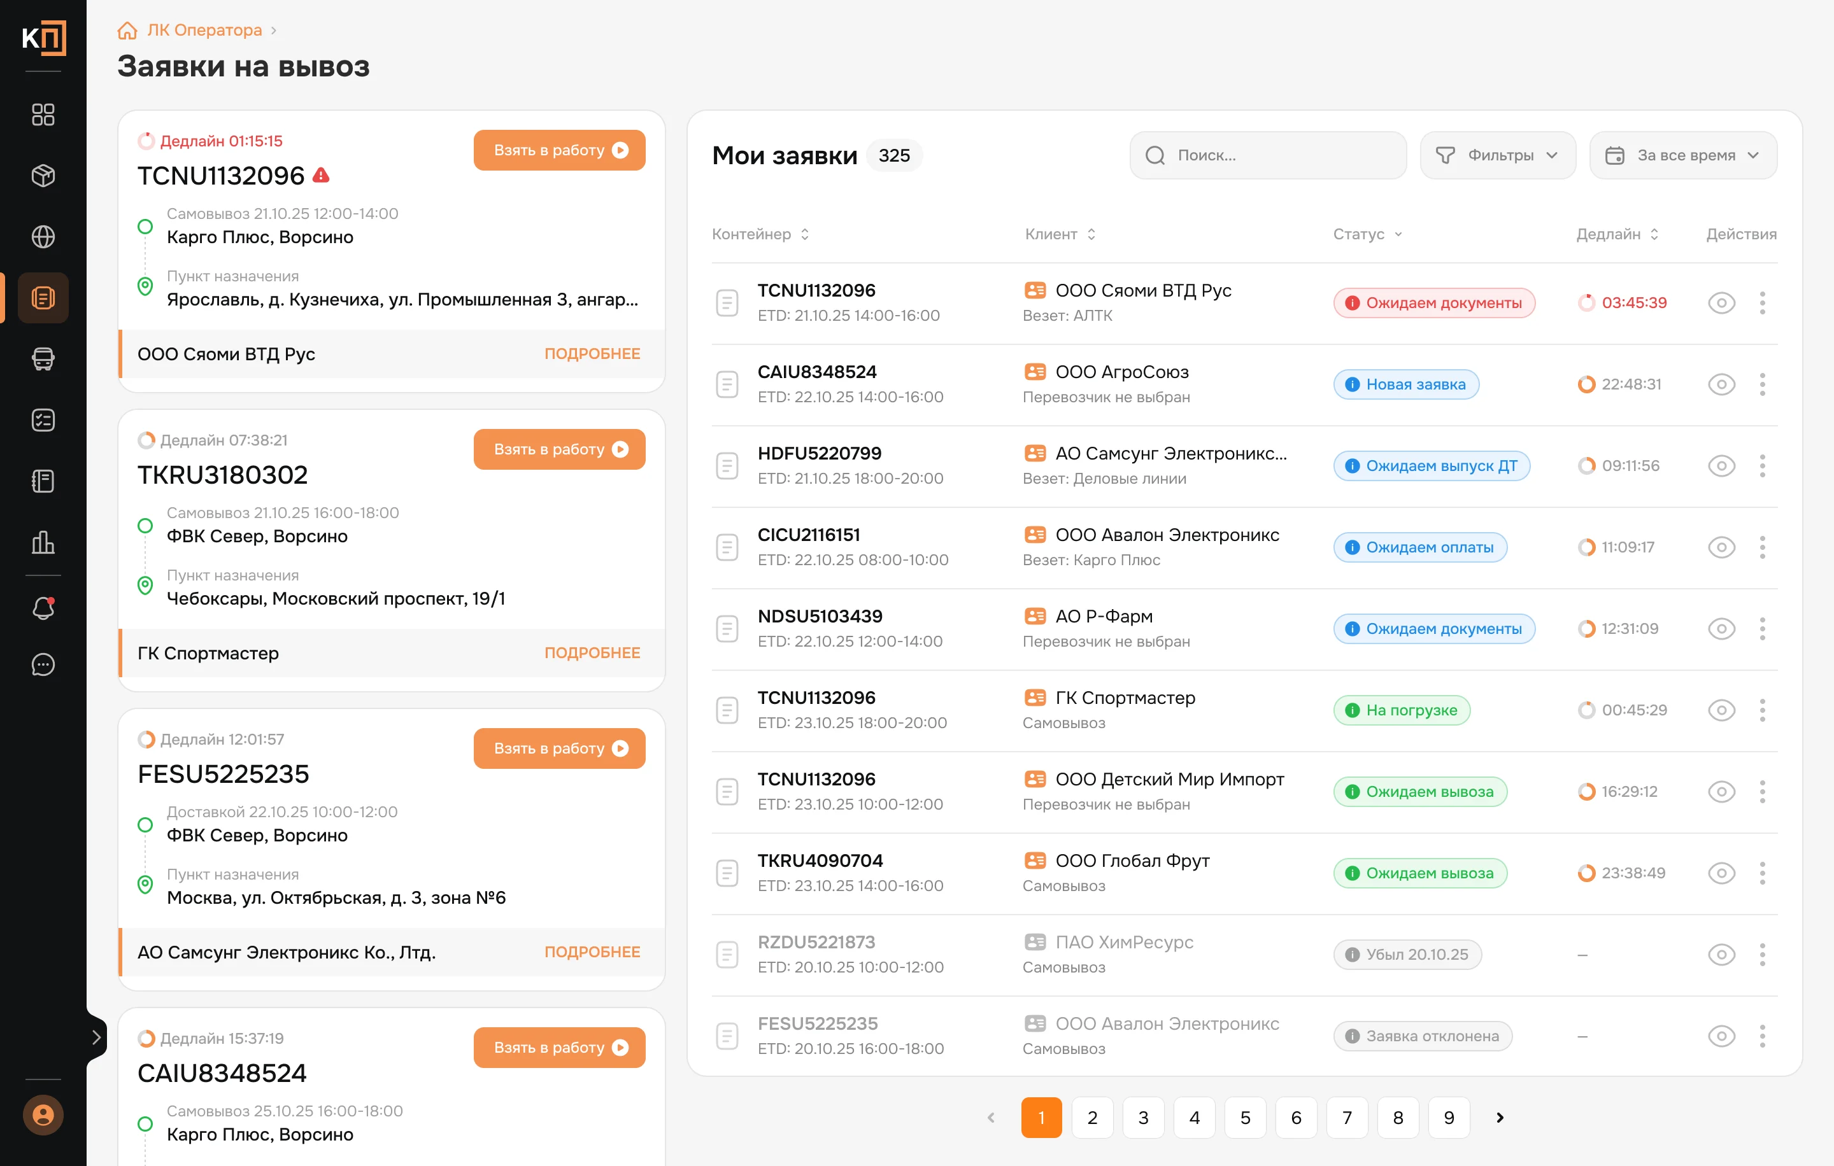Expand the Фильтры dropdown
This screenshot has height=1166, width=1834.
point(1497,155)
